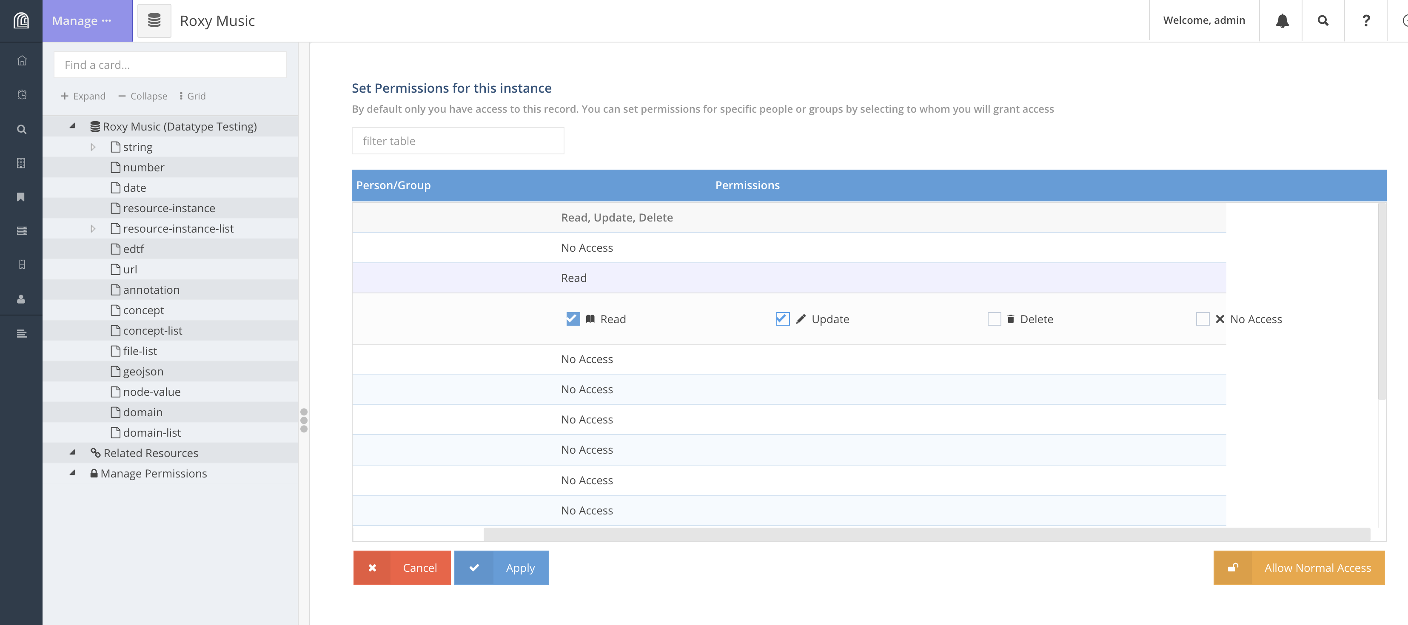The width and height of the screenshot is (1408, 625).
Task: Click the Apply button
Action: click(x=519, y=568)
